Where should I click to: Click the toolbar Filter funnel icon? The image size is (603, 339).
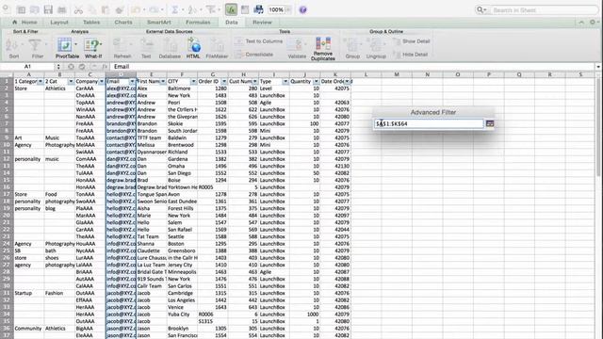point(210,10)
